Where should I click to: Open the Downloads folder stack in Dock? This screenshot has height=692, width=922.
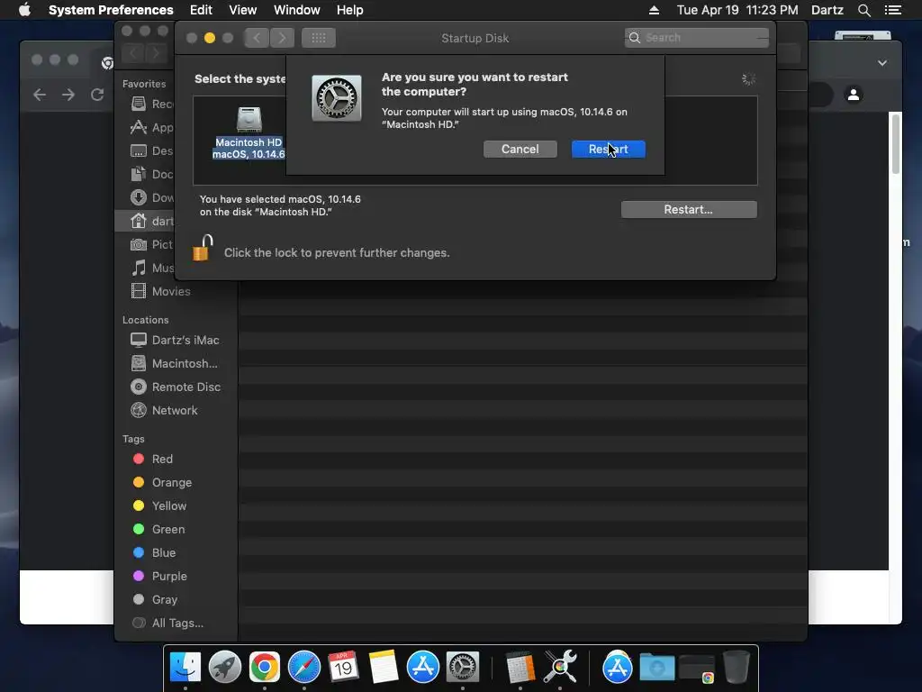click(656, 668)
